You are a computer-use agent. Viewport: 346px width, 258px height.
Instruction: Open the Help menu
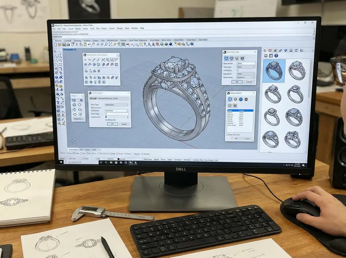tap(142, 28)
